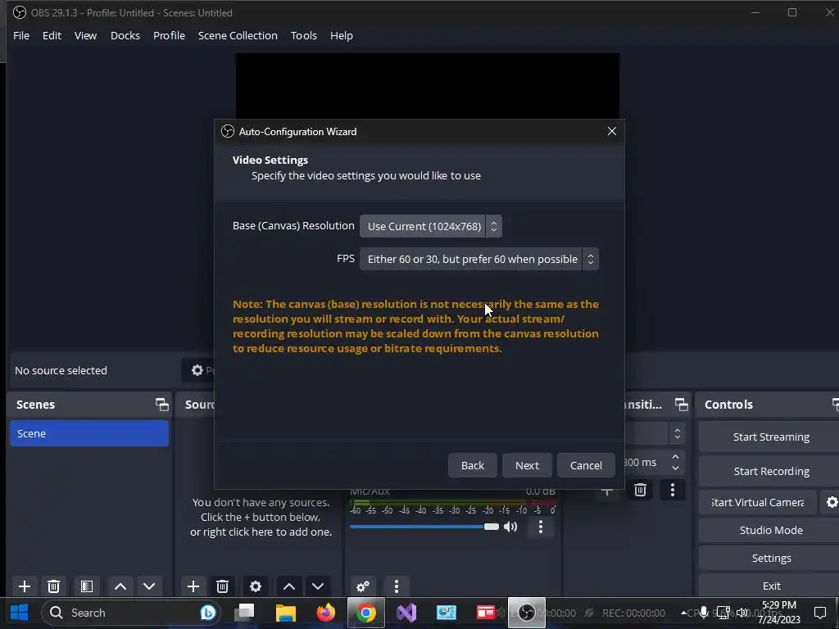The width and height of the screenshot is (839, 629).
Task: Open the Docks menu
Action: point(125,35)
